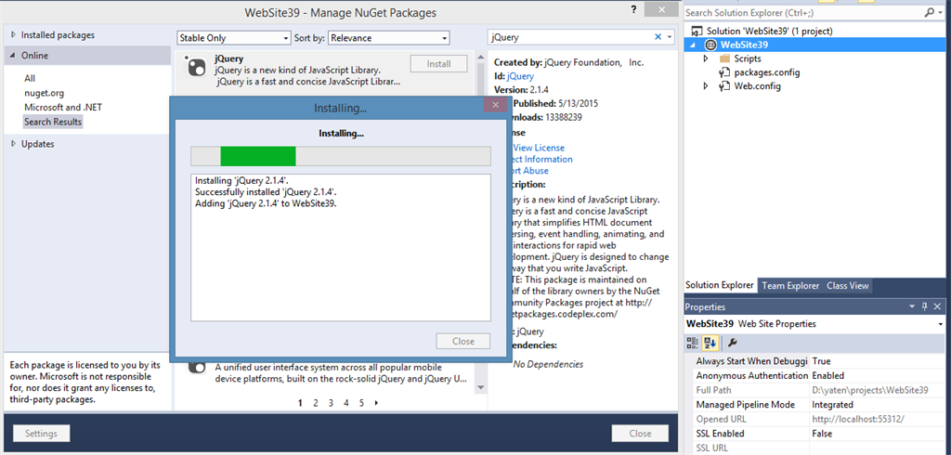Open the Settings button

coord(41,434)
